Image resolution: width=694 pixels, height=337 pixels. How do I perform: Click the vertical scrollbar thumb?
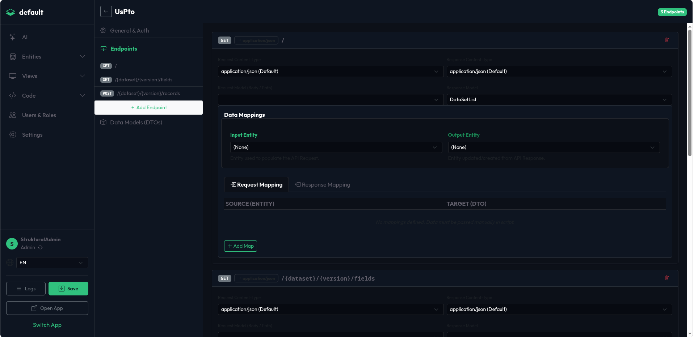pos(690,93)
